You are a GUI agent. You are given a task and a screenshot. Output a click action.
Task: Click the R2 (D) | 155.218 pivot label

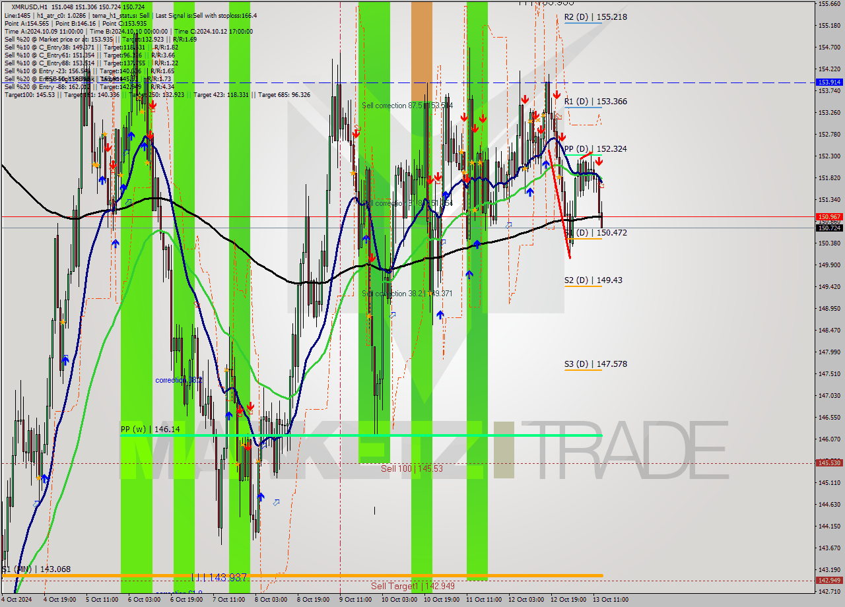coord(595,17)
